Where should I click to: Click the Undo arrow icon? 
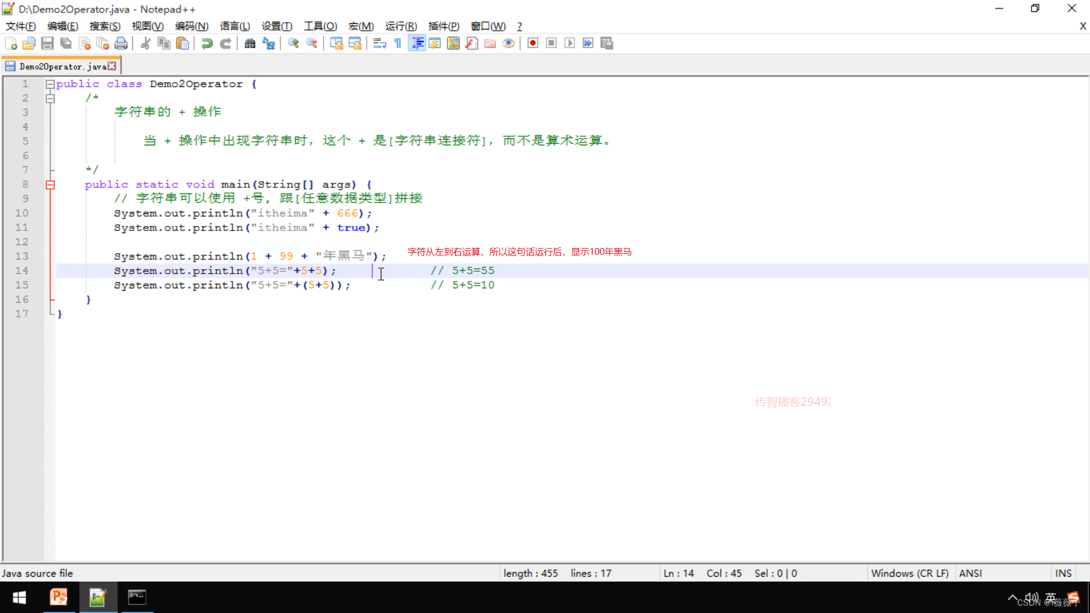point(207,43)
